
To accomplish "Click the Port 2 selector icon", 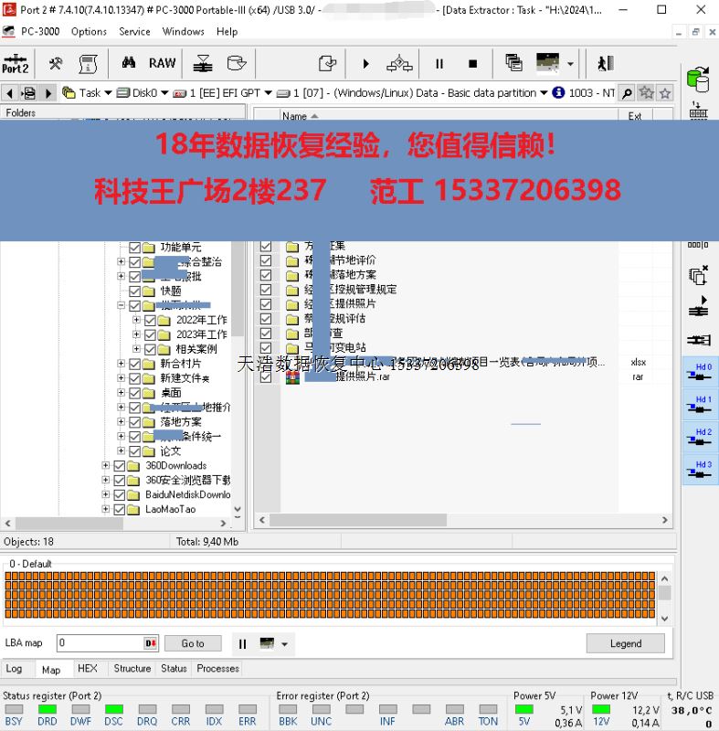I will (16, 63).
